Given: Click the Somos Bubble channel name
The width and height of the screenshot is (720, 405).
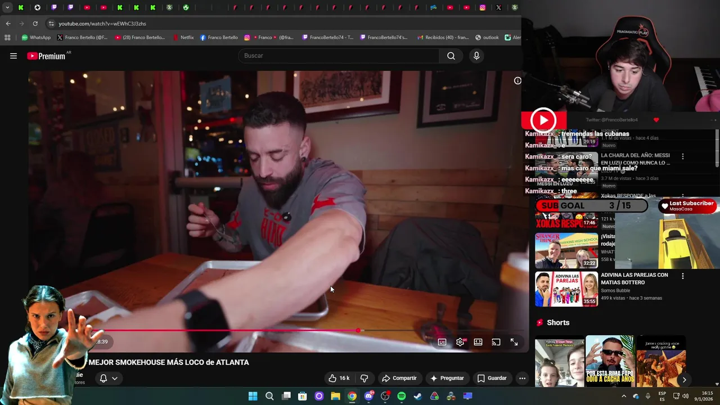Looking at the screenshot, I should click(x=615, y=291).
